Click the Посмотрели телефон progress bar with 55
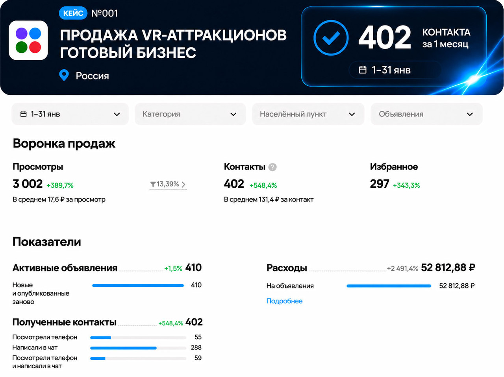 pyautogui.click(x=138, y=338)
